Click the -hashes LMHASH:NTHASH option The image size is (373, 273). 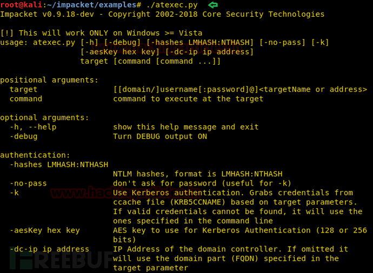point(59,165)
